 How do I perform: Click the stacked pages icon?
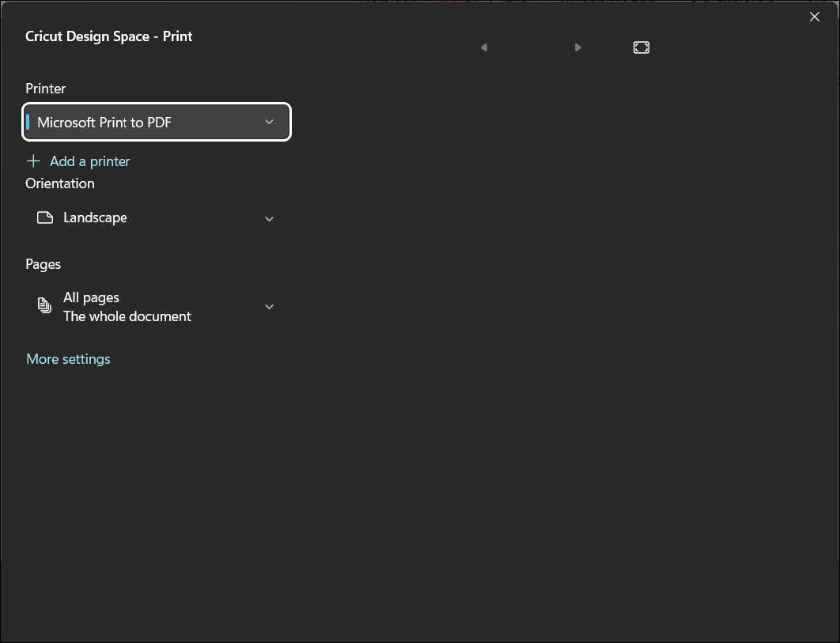(x=44, y=304)
